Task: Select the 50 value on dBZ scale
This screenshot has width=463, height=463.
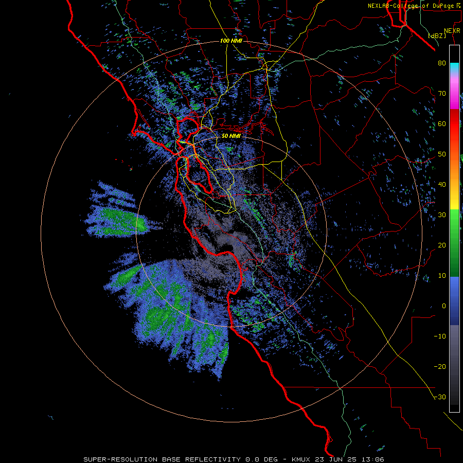Action: click(442, 154)
